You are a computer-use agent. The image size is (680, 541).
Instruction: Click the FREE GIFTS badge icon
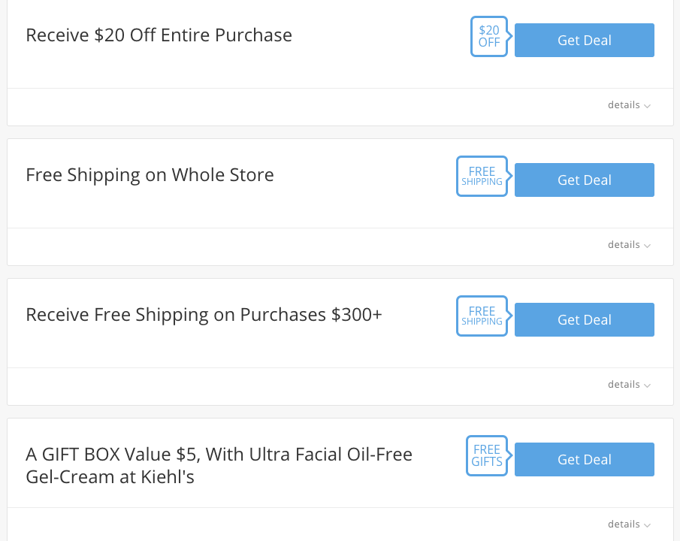pyautogui.click(x=487, y=455)
